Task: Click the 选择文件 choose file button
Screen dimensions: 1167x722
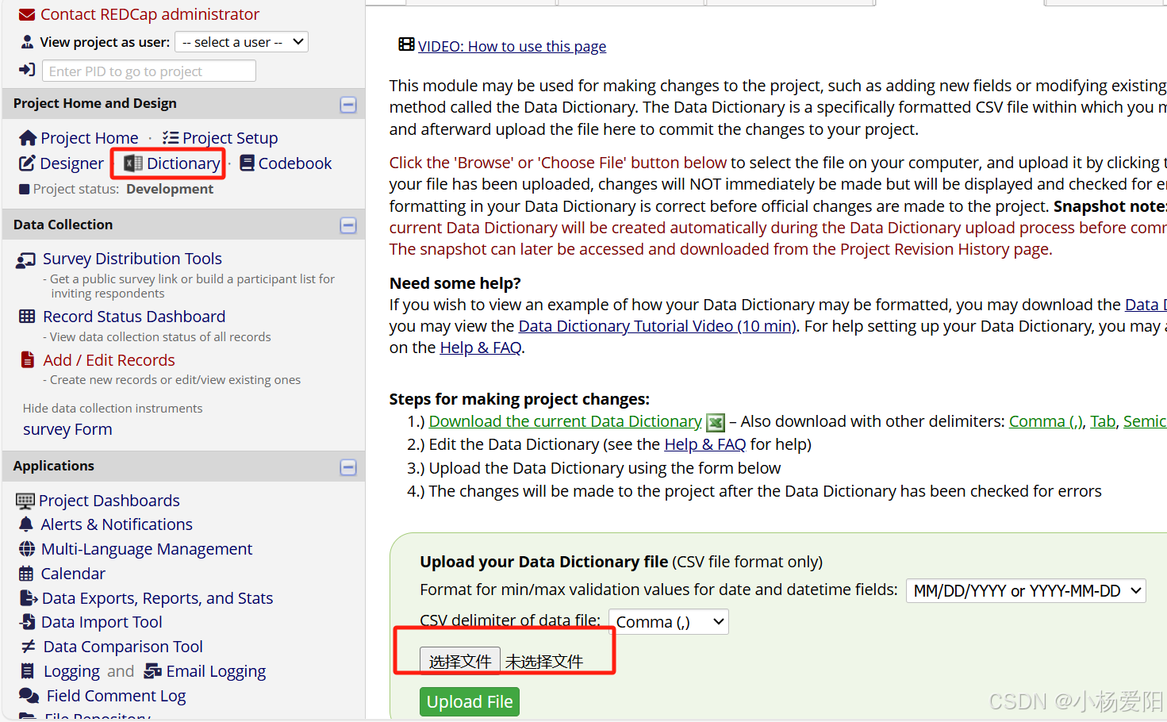Action: (x=460, y=661)
